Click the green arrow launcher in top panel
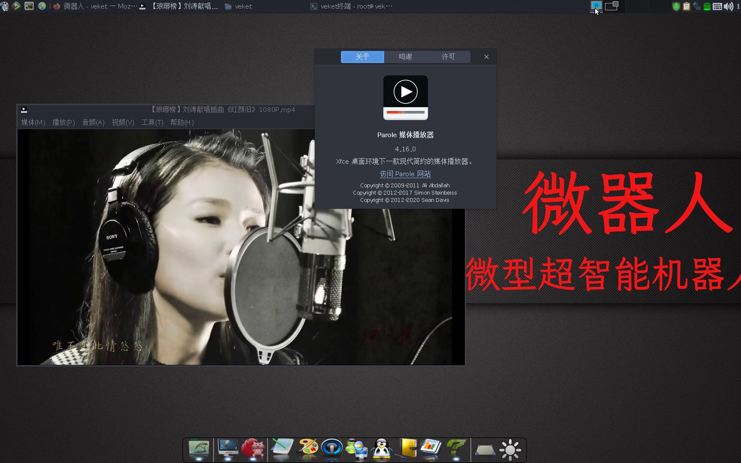 click(16, 6)
